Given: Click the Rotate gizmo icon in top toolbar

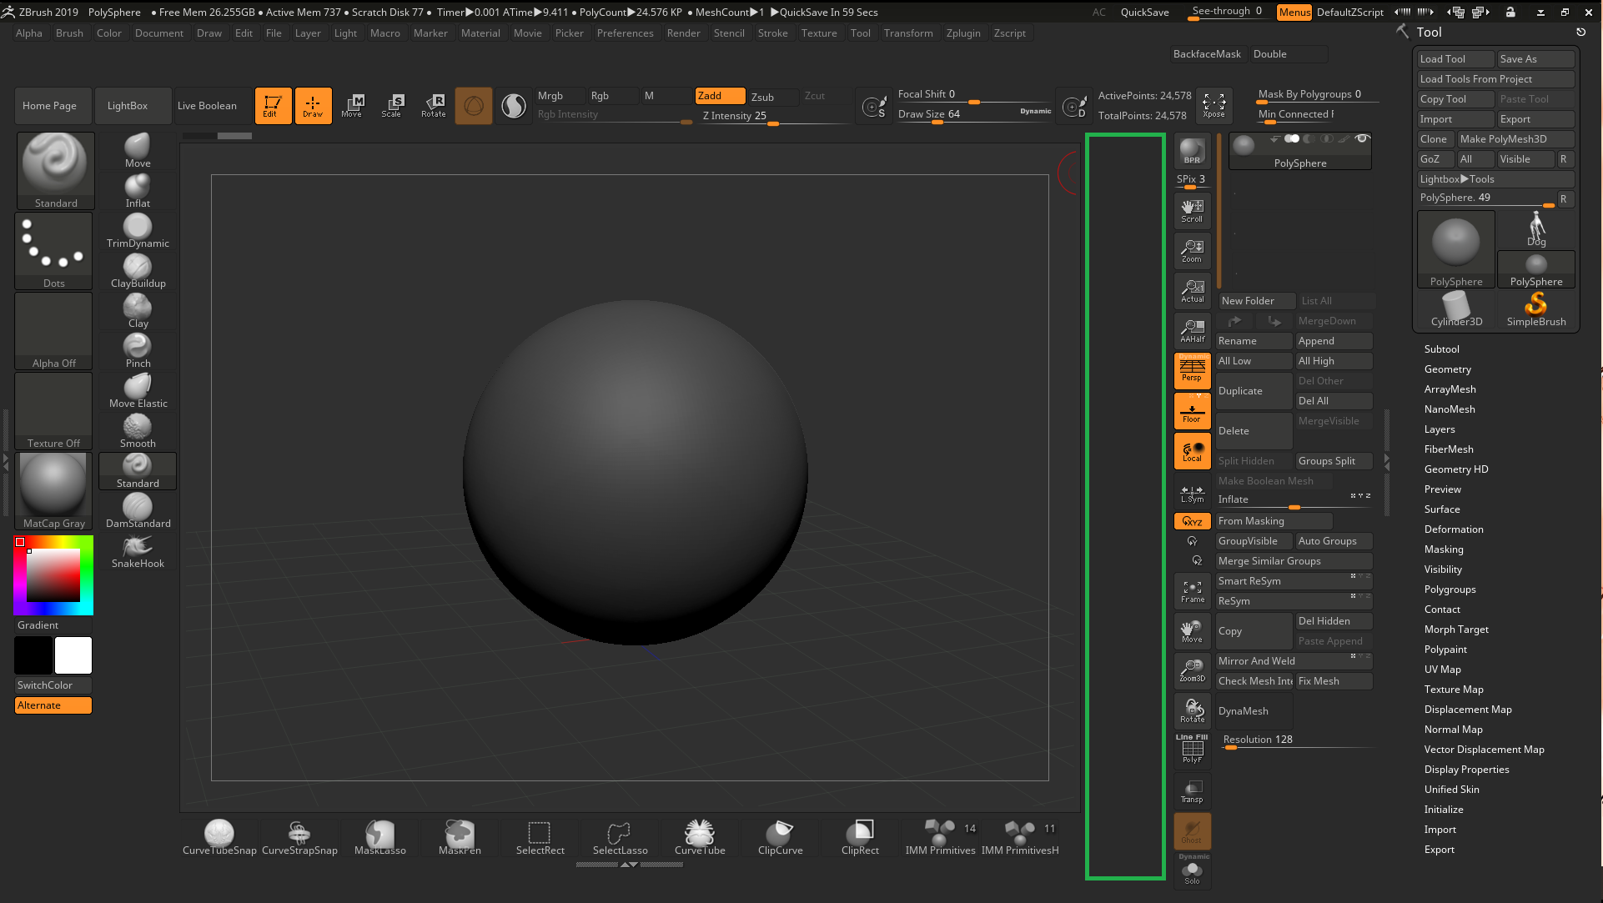Looking at the screenshot, I should tap(433, 106).
